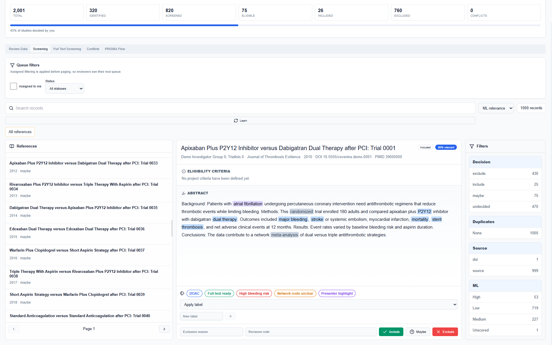The image size is (552, 345).
Task: Click the Exclude button
Action: click(445, 332)
